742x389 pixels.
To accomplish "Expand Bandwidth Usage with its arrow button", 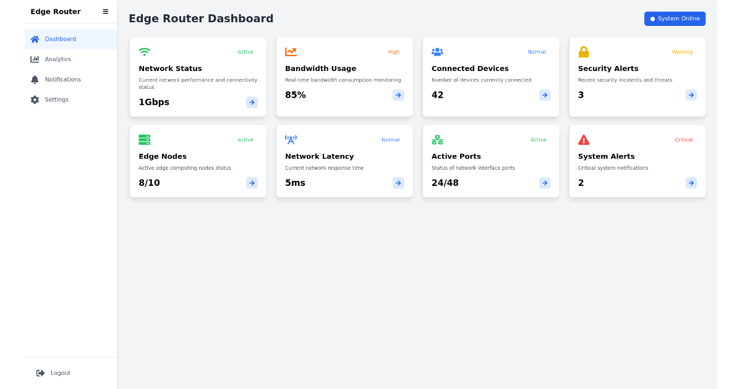I will pos(398,95).
